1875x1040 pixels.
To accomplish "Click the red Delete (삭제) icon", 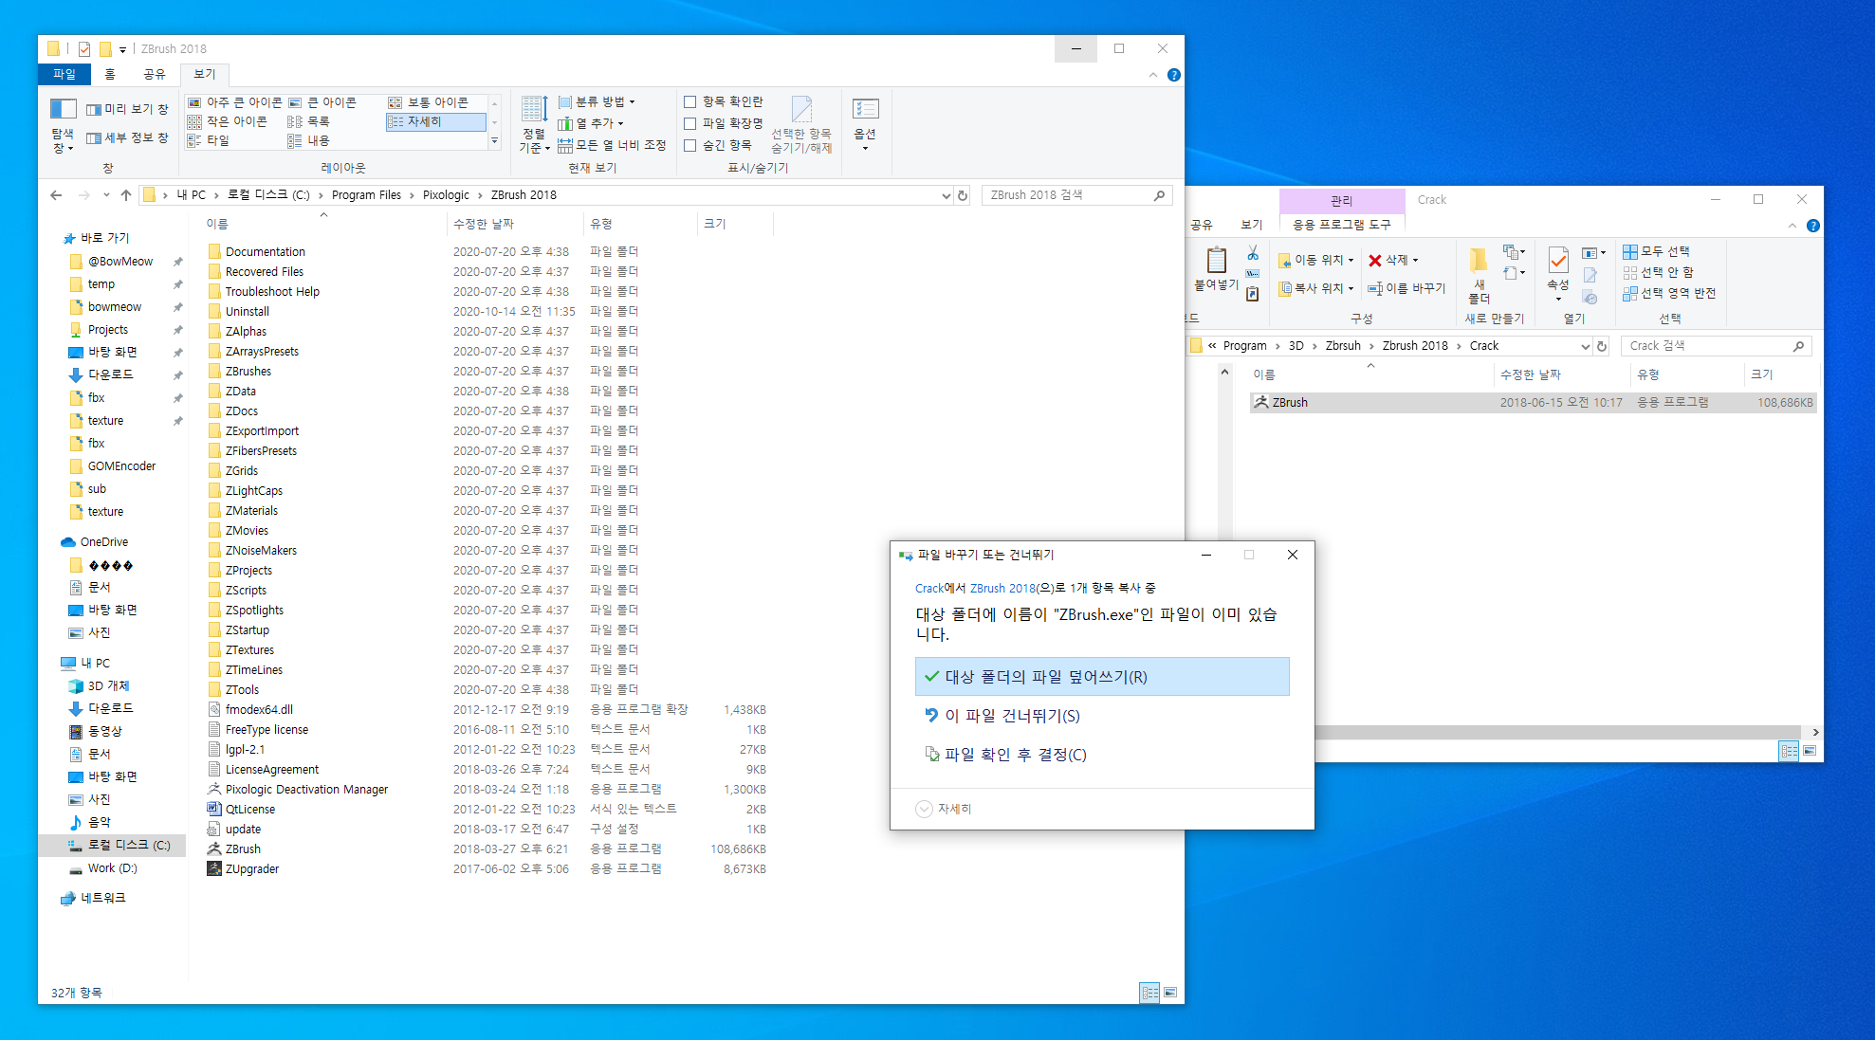I will [1374, 261].
